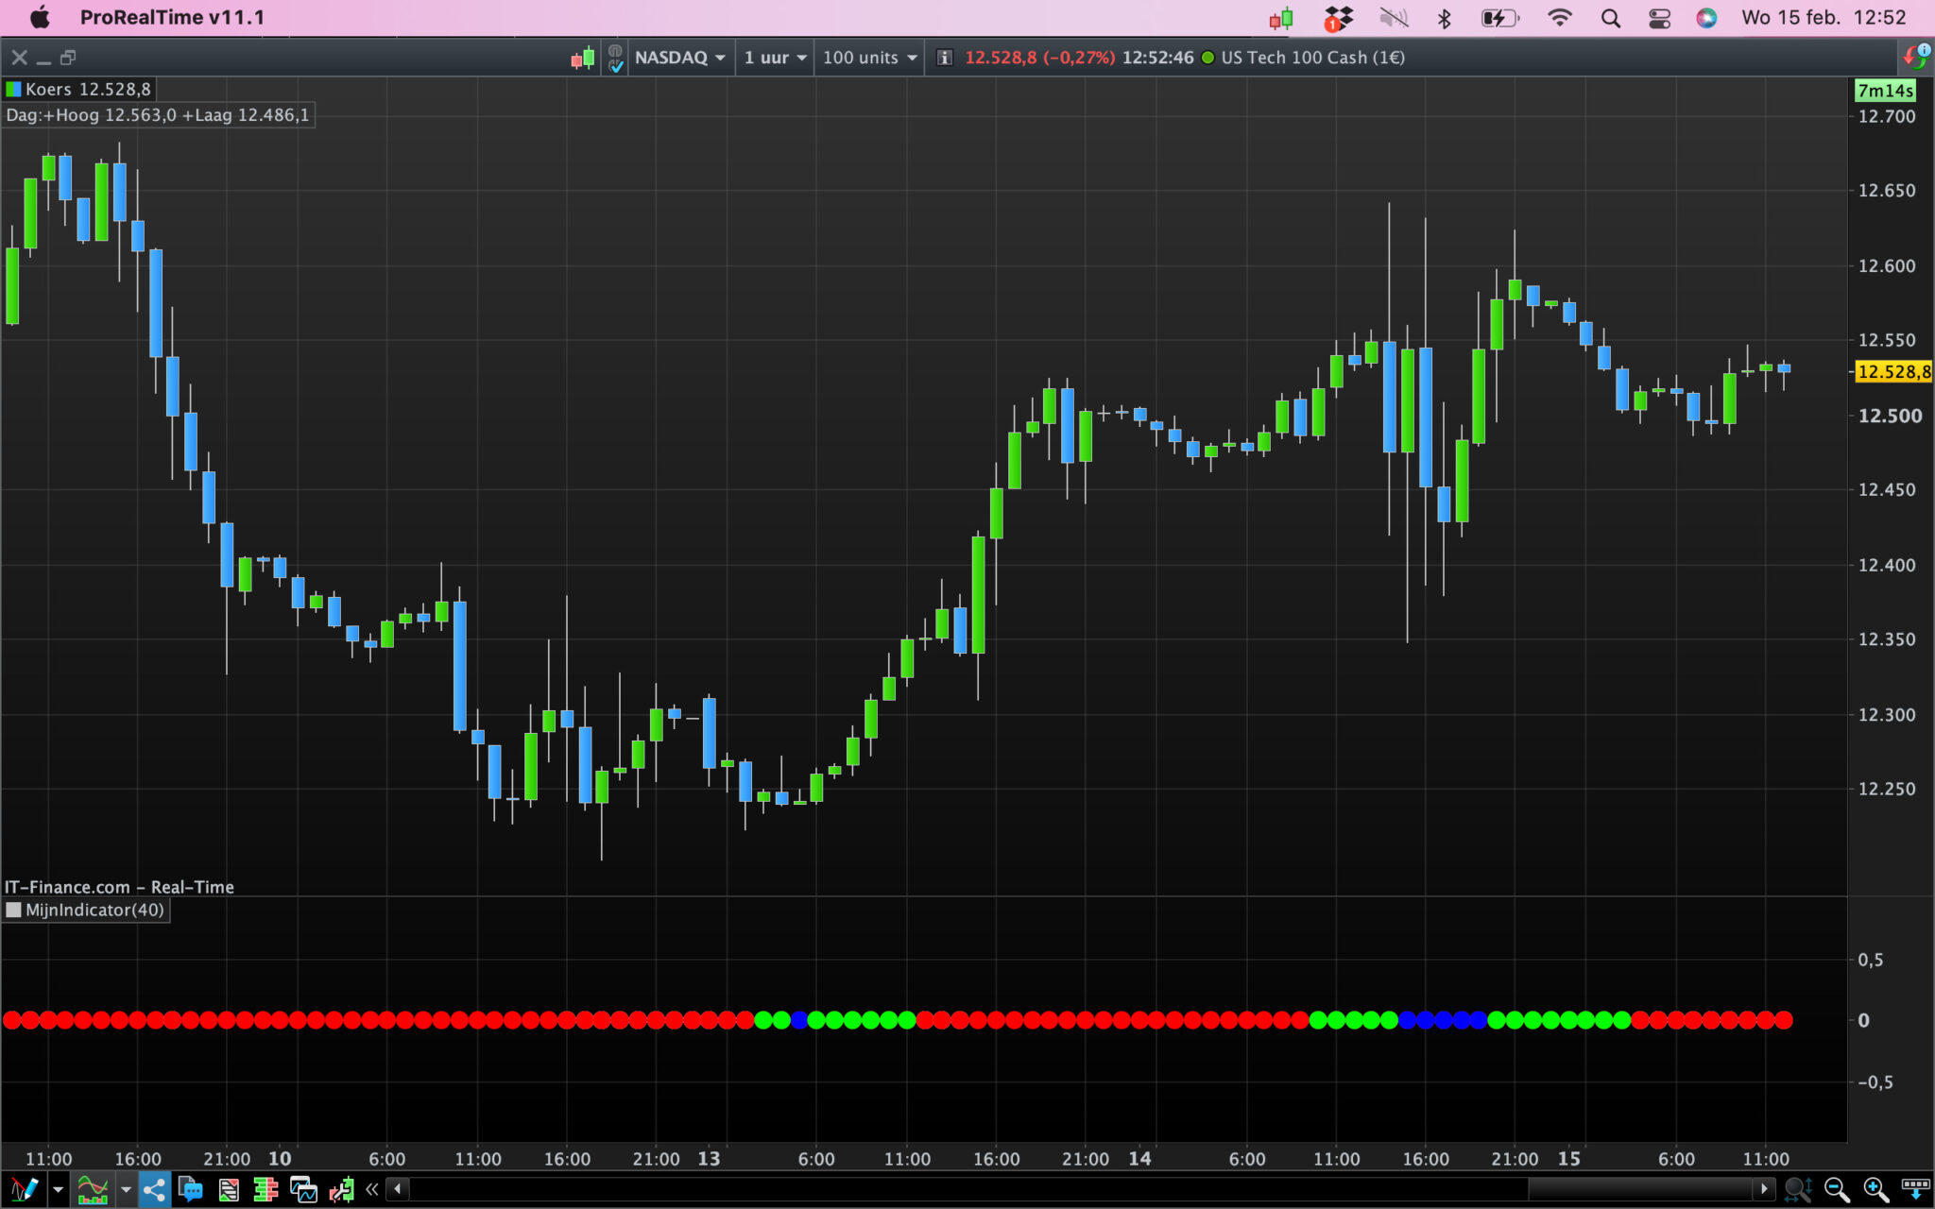
Task: Click the horizontal chart scrollbar thumb
Action: pos(1639,1189)
